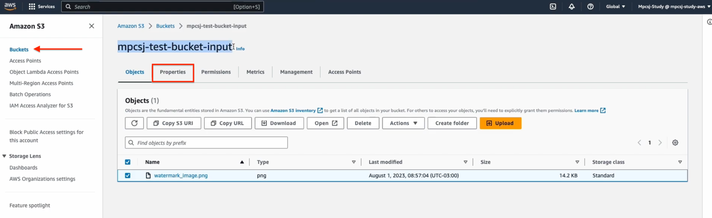The width and height of the screenshot is (712, 218).
Task: Open the notifications bell
Action: (x=572, y=6)
